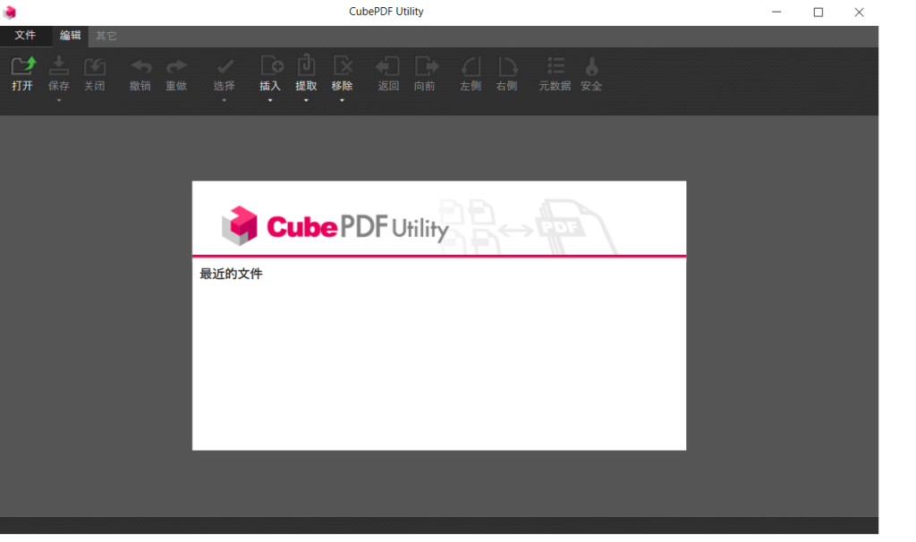Viewport: 916px width, 542px height.
Task: Expand the dropdown arrow under 保存
Action: pyautogui.click(x=58, y=98)
